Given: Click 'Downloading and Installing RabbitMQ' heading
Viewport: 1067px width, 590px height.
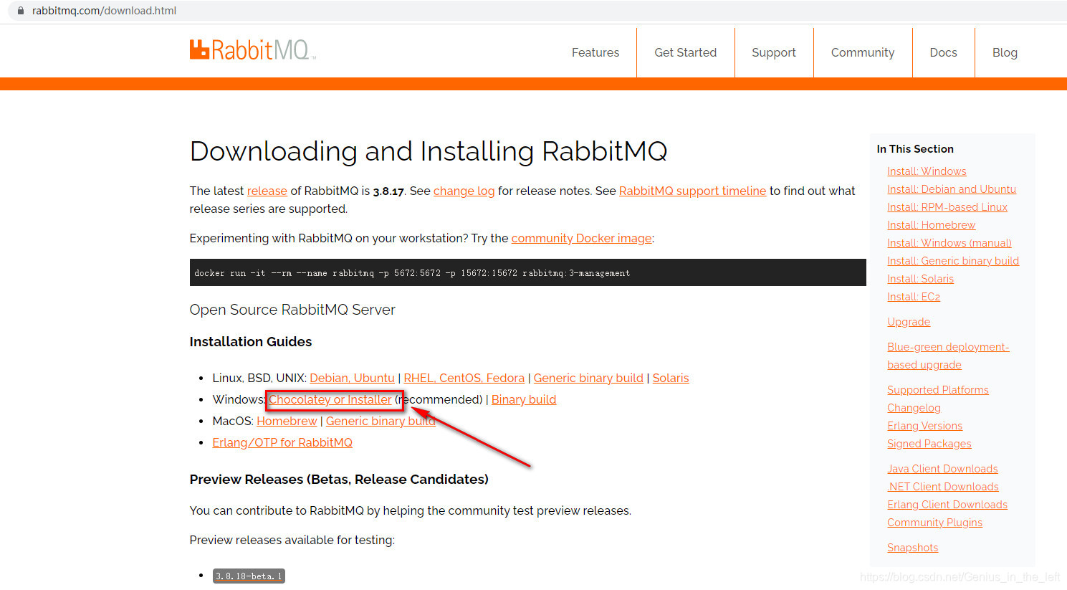Looking at the screenshot, I should coord(429,151).
